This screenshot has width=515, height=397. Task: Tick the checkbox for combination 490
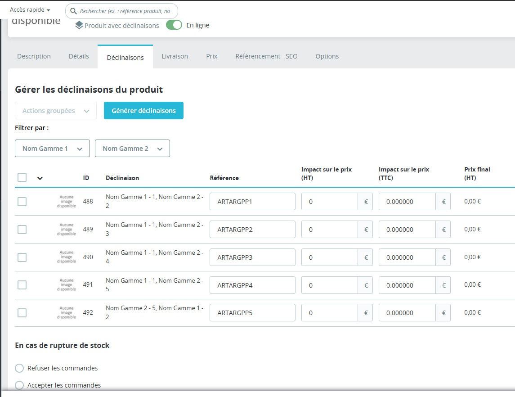(x=22, y=257)
